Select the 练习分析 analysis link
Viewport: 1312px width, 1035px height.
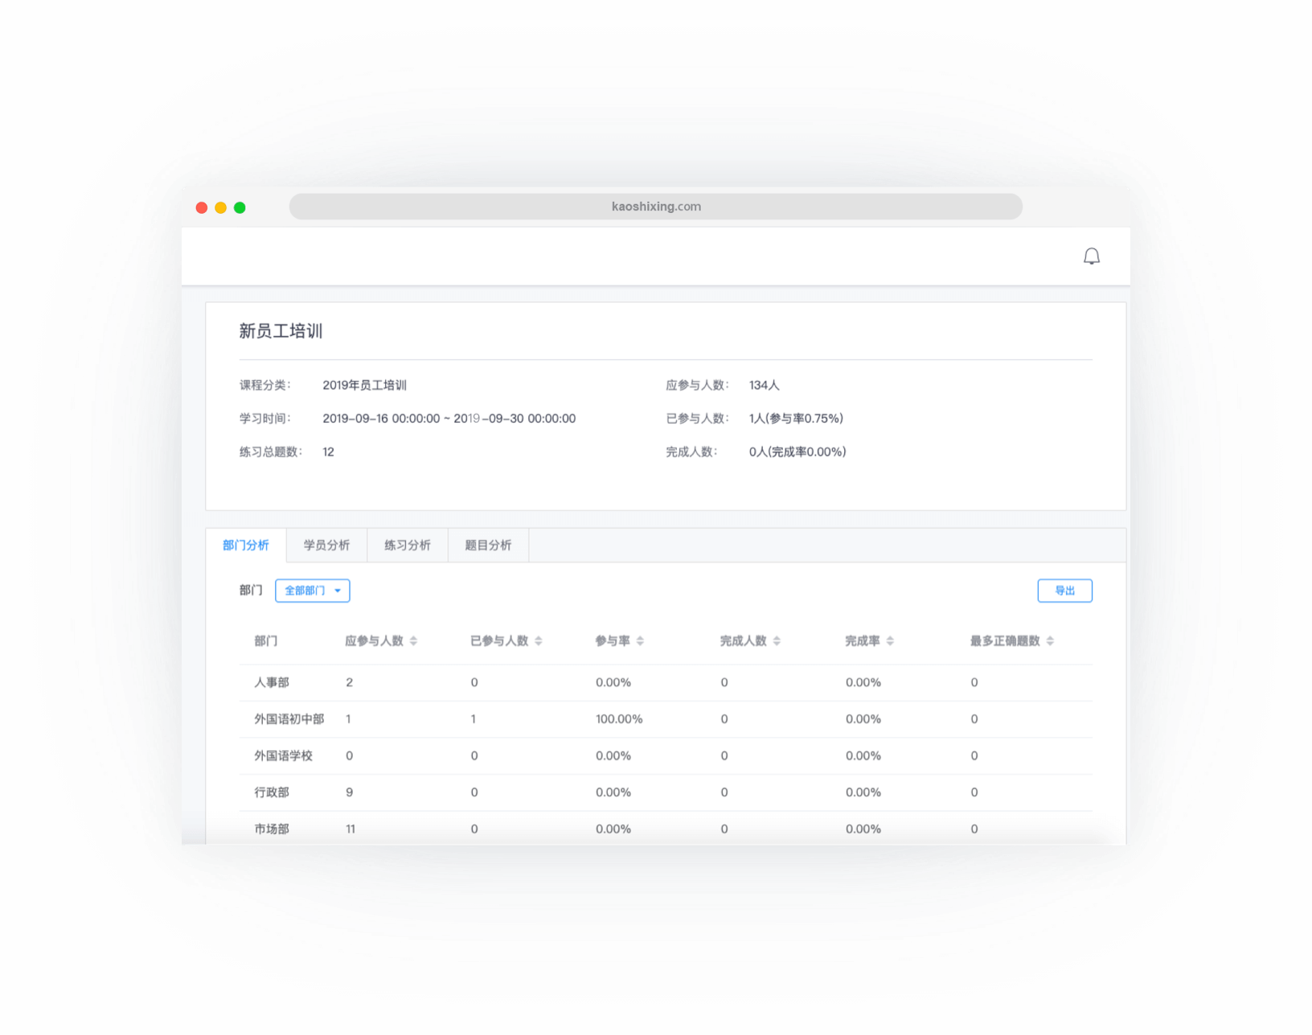(x=408, y=545)
